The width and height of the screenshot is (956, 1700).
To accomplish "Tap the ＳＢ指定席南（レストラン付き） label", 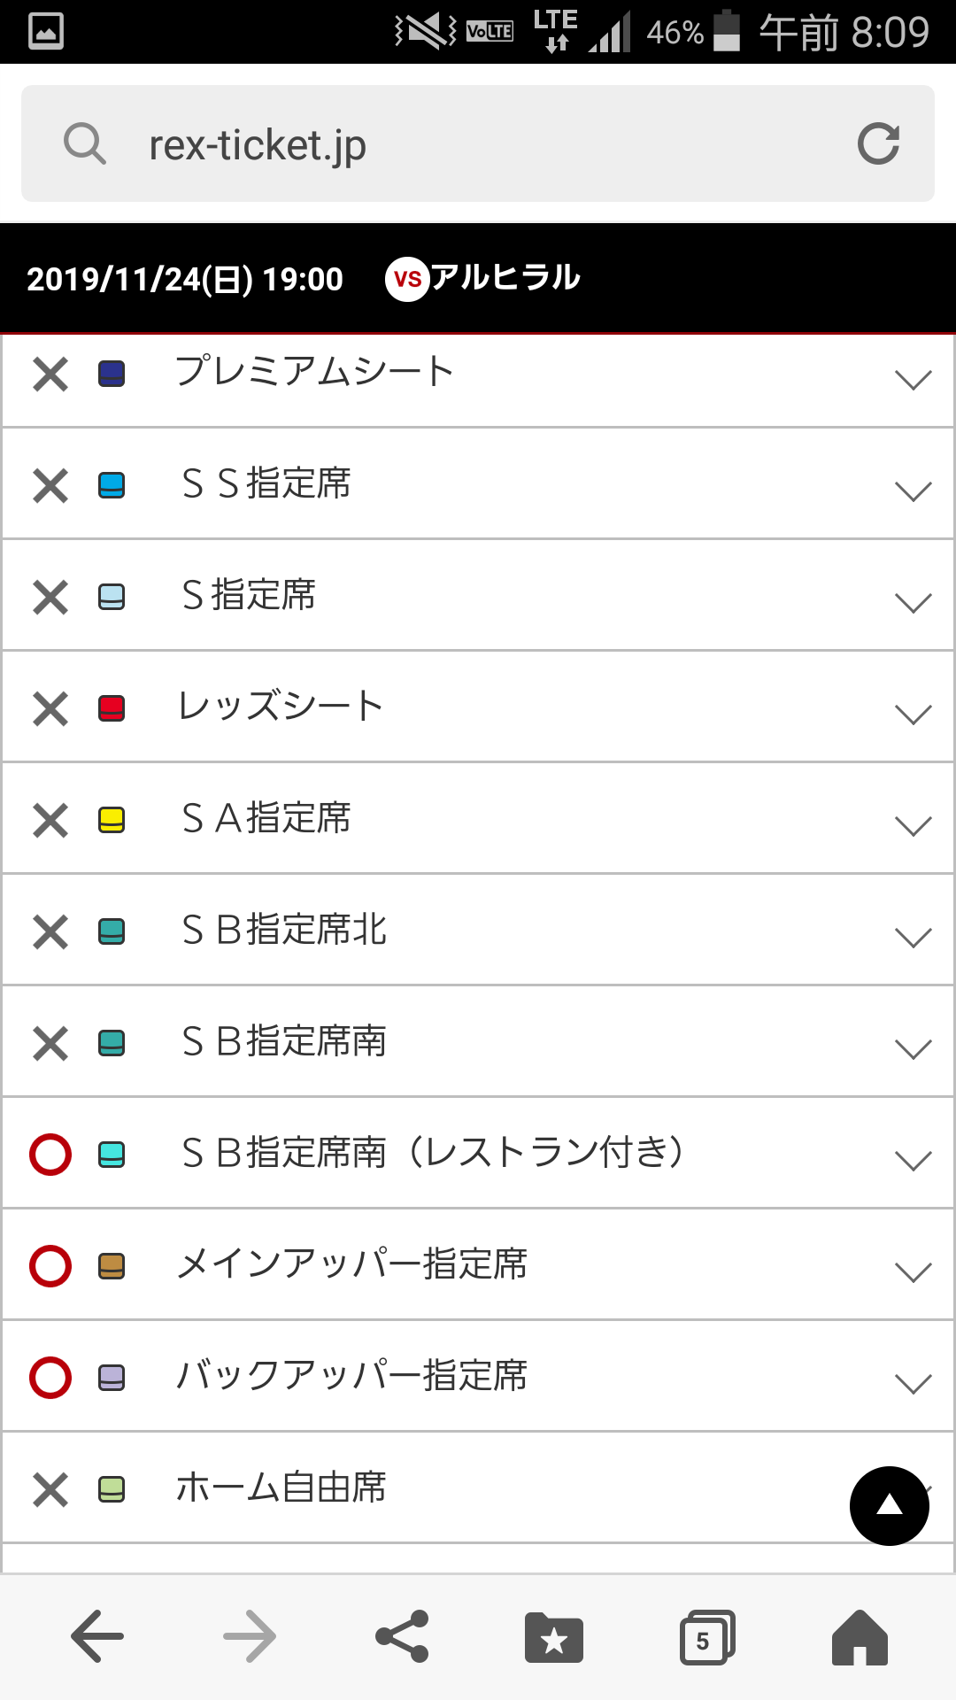I will point(432,1153).
